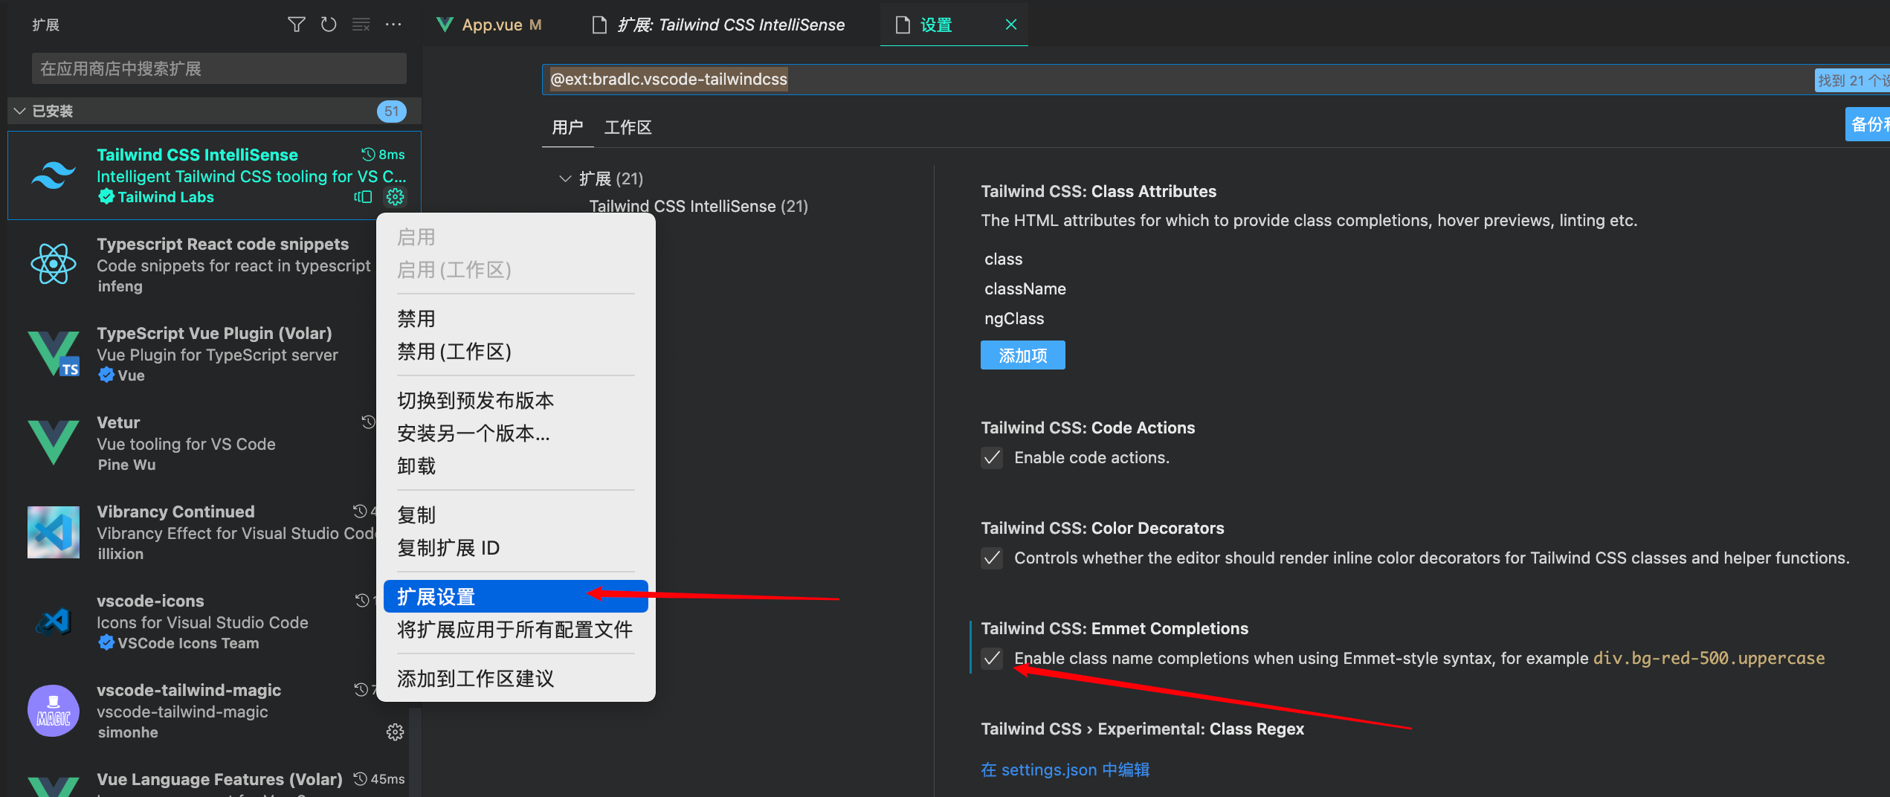Select the TypeScript Vue Plugin (Volar) icon
Image resolution: width=1890 pixels, height=797 pixels.
53,353
